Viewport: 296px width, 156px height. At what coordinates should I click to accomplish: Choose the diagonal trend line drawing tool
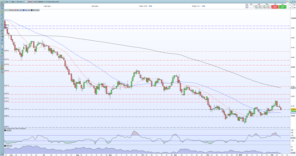click(x=2, y=18)
